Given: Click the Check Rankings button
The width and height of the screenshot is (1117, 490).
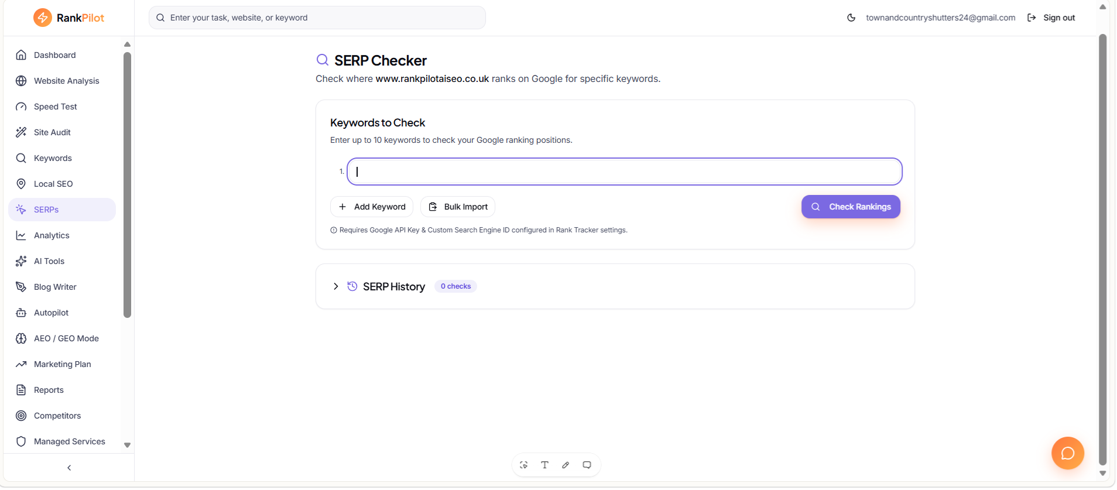Looking at the screenshot, I should (x=851, y=207).
